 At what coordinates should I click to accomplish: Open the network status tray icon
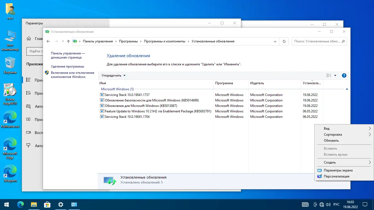pos(322,204)
